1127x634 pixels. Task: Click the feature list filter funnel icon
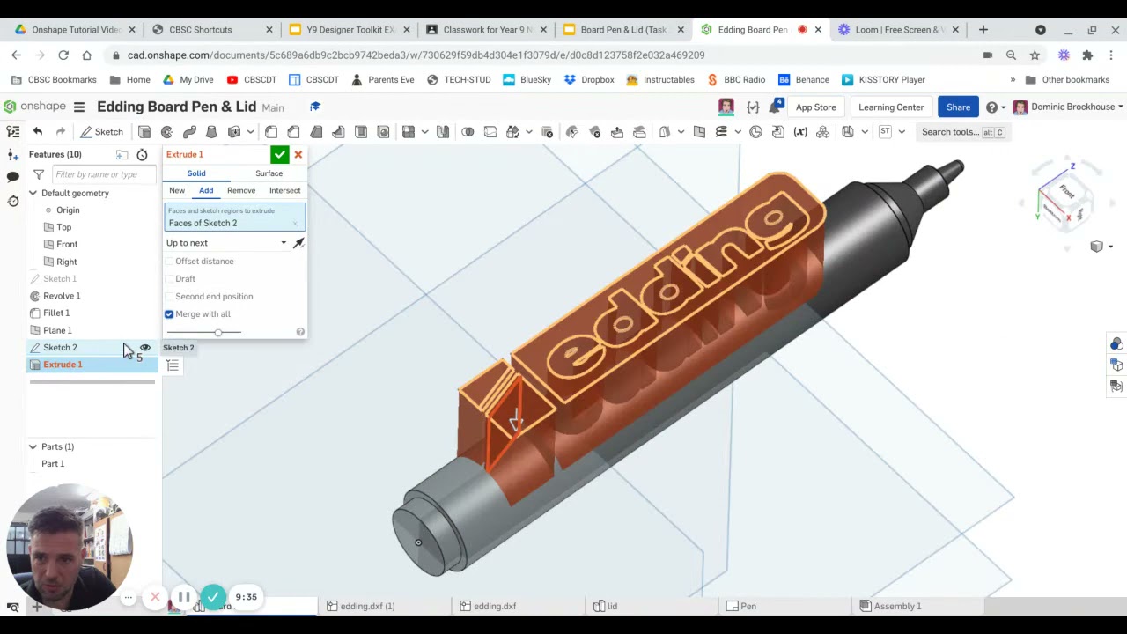pyautogui.click(x=39, y=174)
